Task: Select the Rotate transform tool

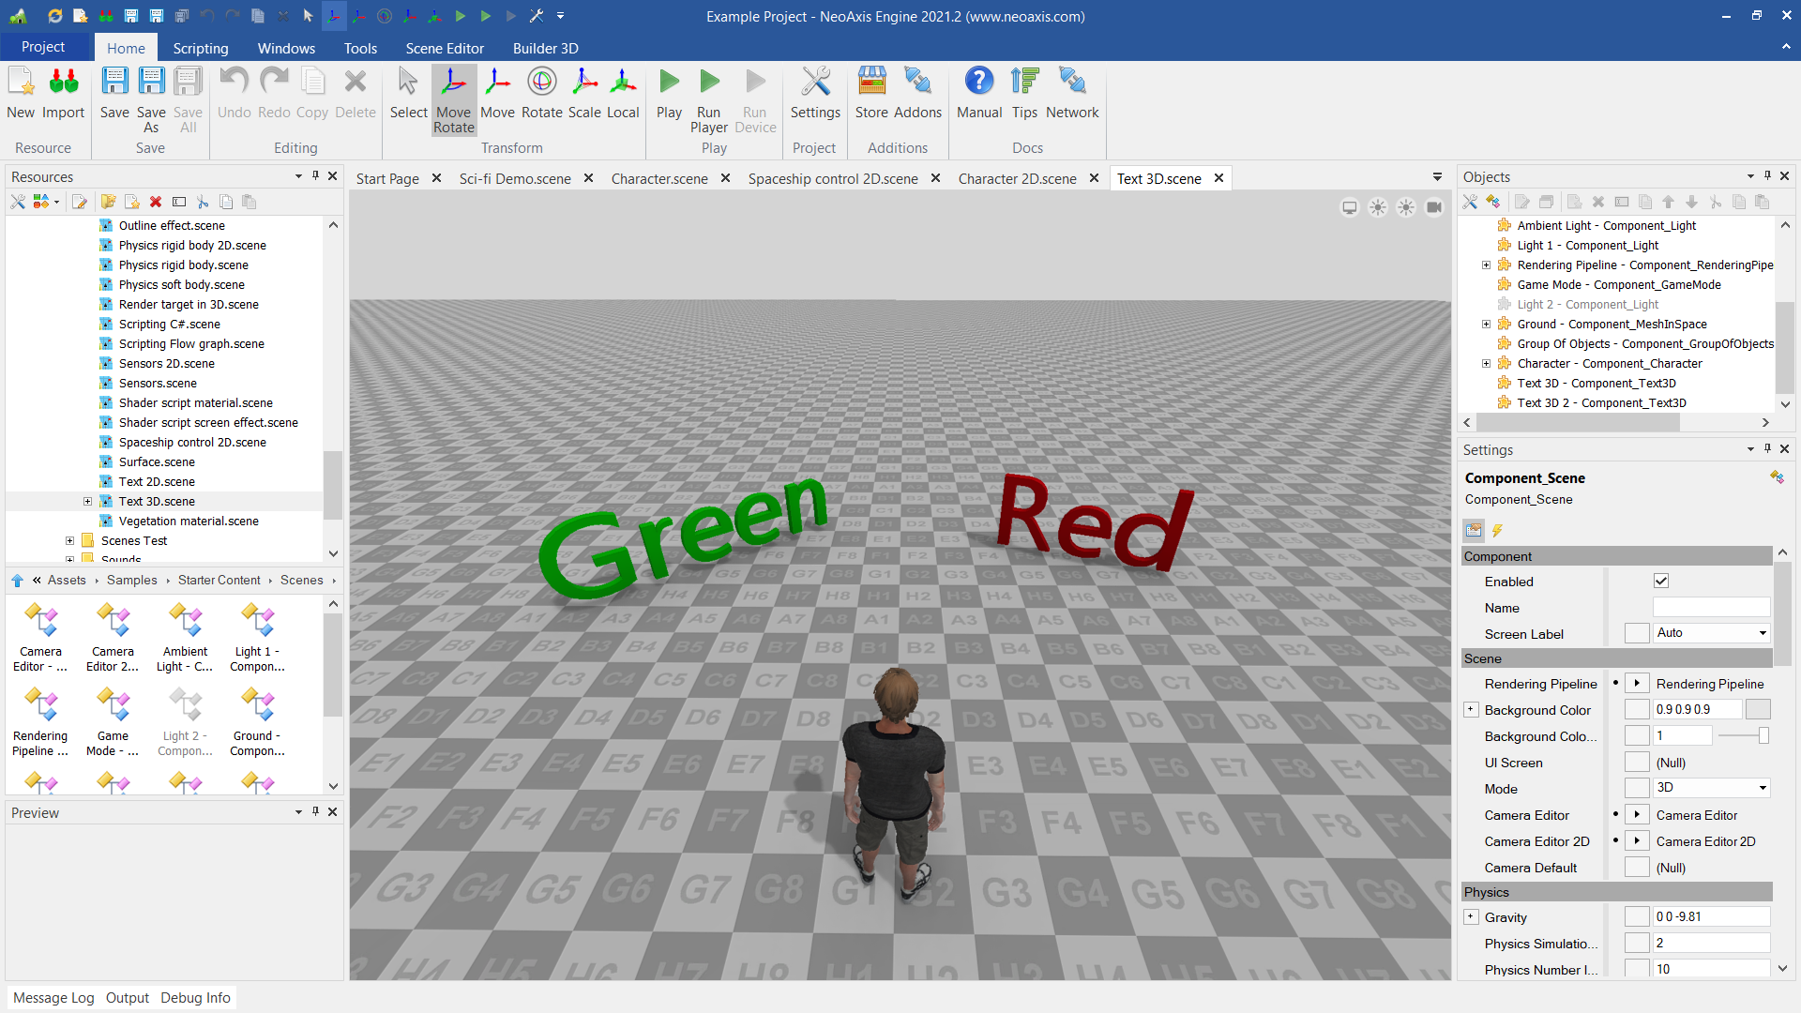Action: tap(541, 92)
